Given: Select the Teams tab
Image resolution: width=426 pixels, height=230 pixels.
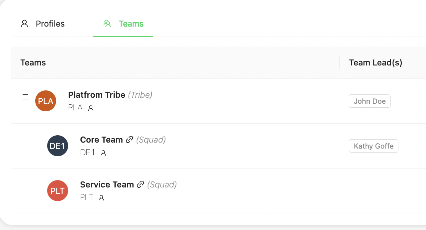Looking at the screenshot, I should (131, 24).
